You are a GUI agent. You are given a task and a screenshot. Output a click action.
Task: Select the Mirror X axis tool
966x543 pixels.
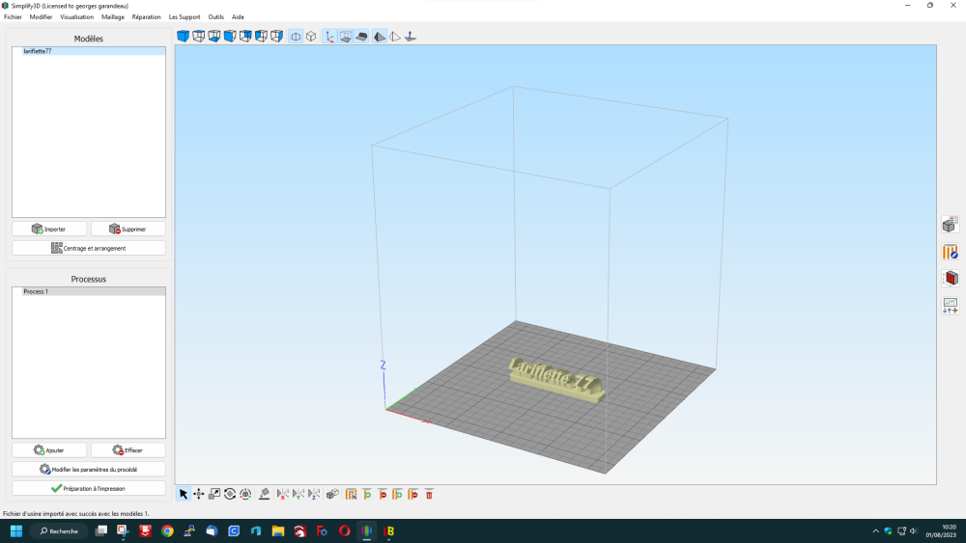click(283, 494)
